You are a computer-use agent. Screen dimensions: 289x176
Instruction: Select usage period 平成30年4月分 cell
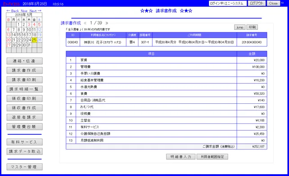[x=195, y=42]
